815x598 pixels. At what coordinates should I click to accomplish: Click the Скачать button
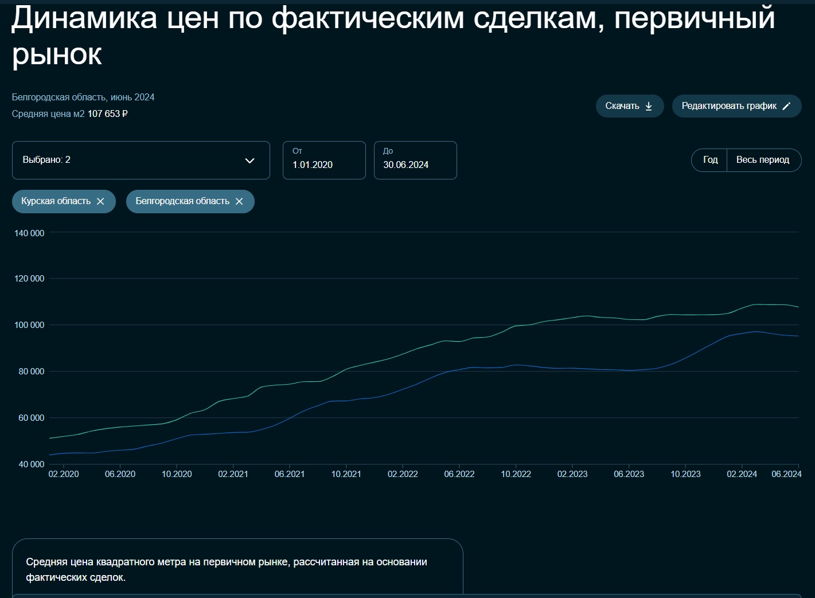(x=630, y=106)
